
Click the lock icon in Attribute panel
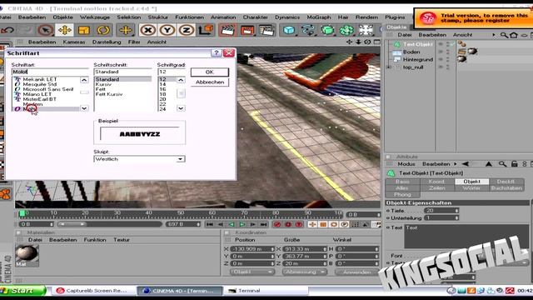pos(515,164)
